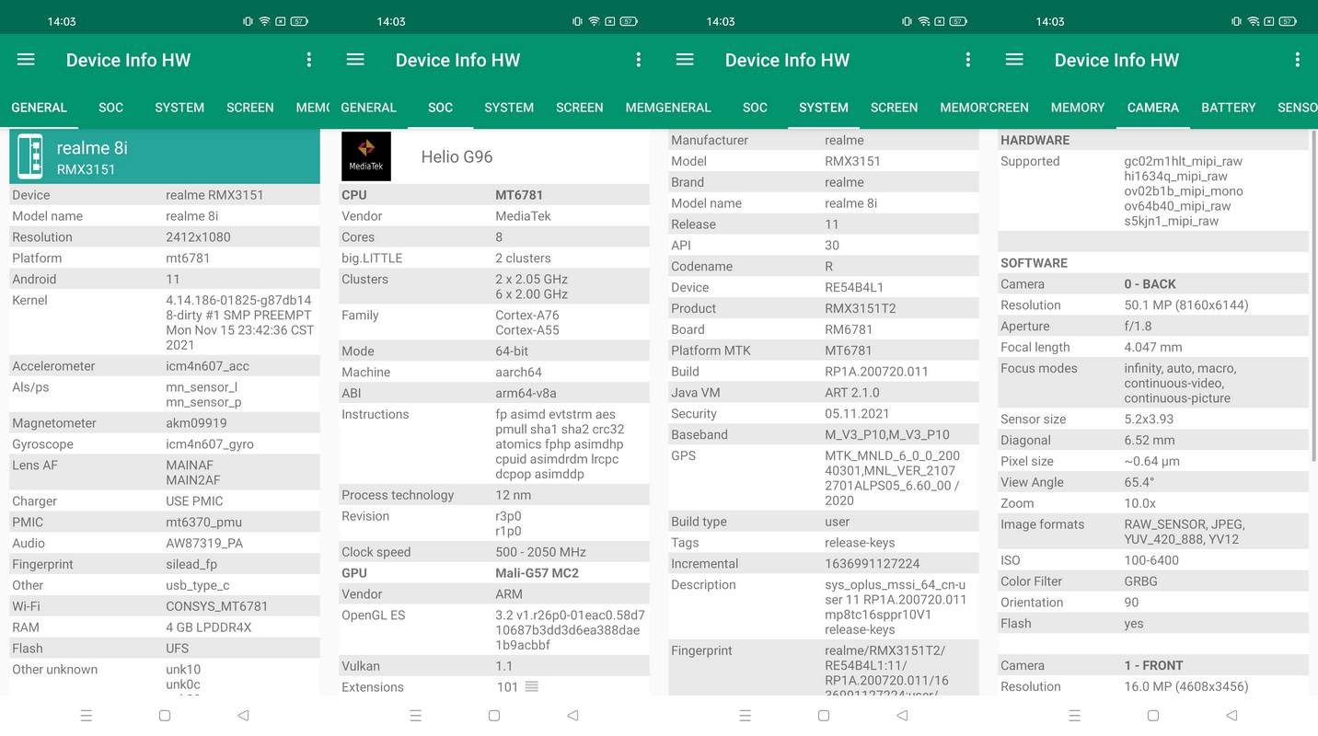The image size is (1318, 736).
Task: Tap recent-apps nav button under the System screen
Action: click(x=746, y=715)
